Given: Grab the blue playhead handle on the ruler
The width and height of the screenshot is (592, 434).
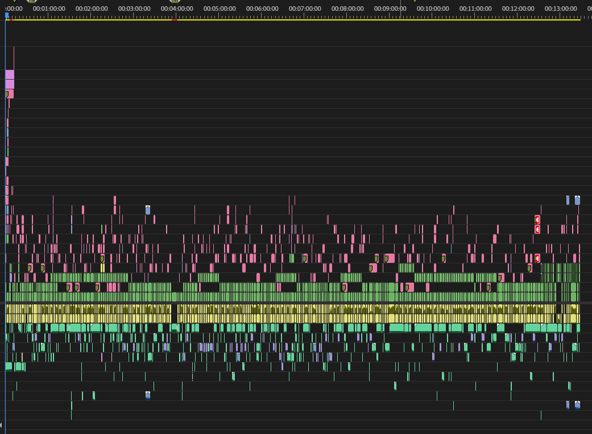Looking at the screenshot, I should click(7, 15).
